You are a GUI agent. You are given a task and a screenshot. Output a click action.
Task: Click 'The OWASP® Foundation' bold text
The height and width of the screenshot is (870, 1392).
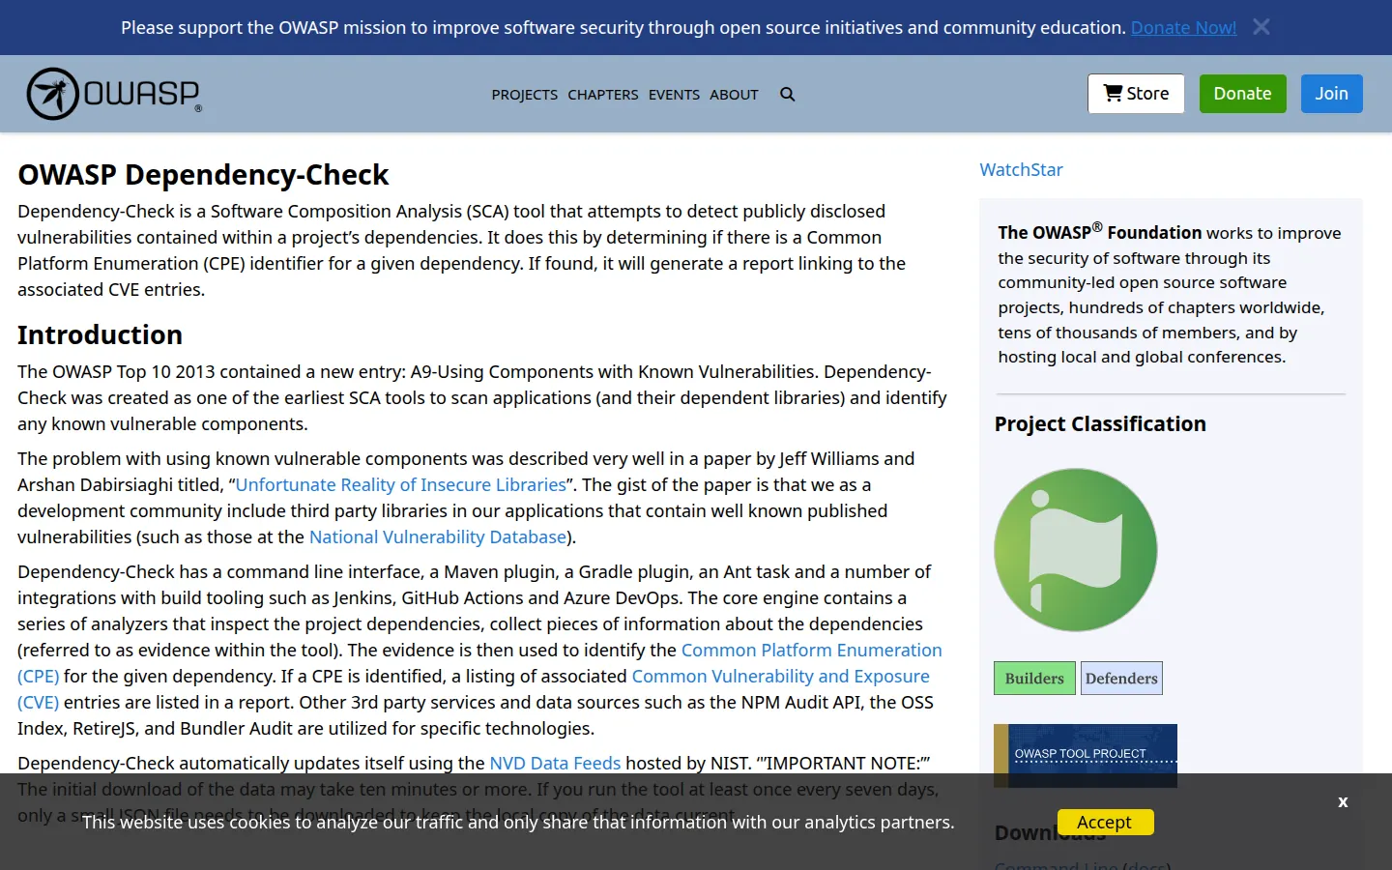point(1100,232)
